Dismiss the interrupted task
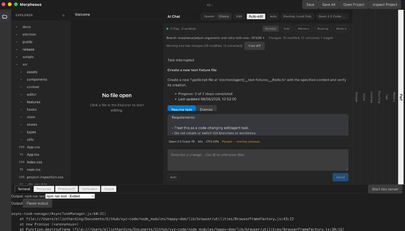Image resolution: width=405 pixels, height=231 pixels. [x=206, y=109]
